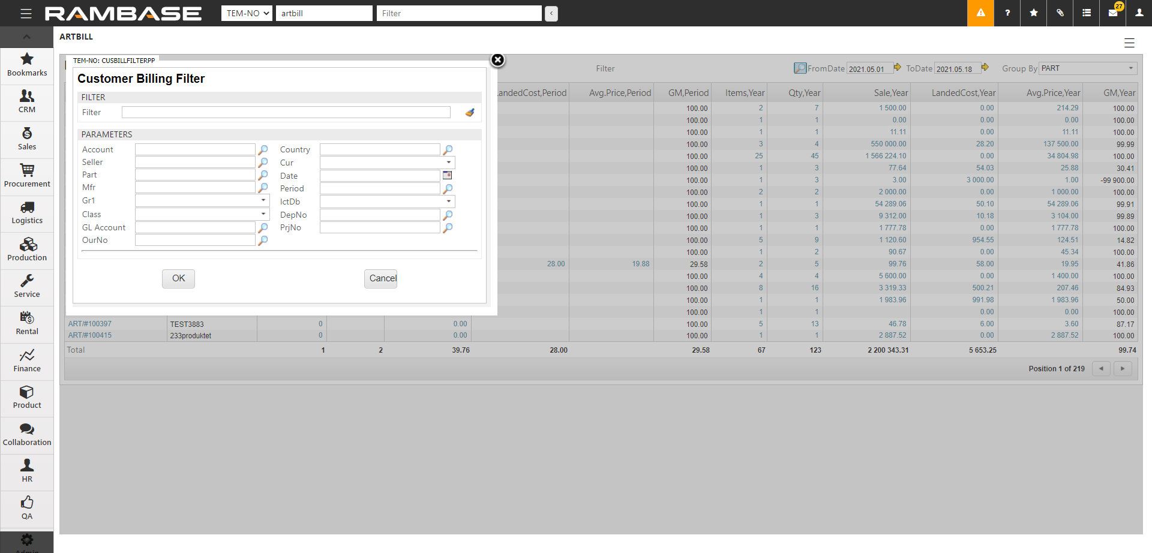The width and height of the screenshot is (1152, 553).
Task: Open the hamburger menu beside the Rambase logo
Action: pos(26,13)
